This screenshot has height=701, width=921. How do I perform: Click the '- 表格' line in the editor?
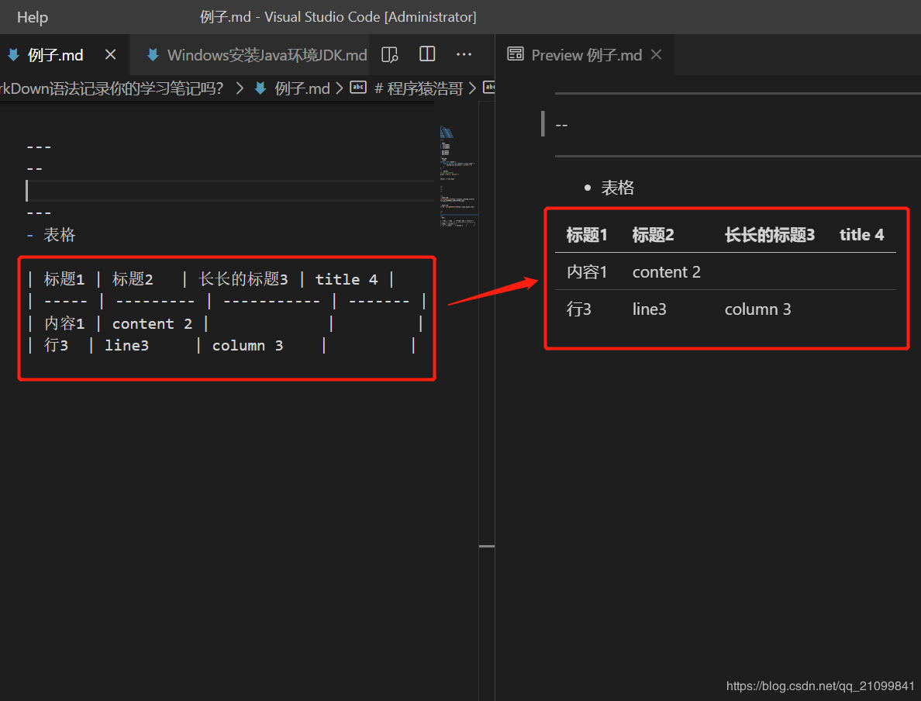click(x=51, y=235)
